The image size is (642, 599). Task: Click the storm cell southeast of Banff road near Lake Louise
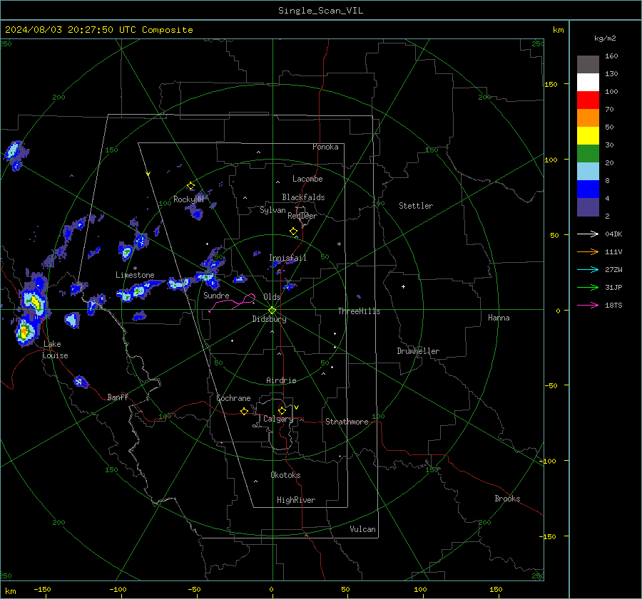(80, 382)
